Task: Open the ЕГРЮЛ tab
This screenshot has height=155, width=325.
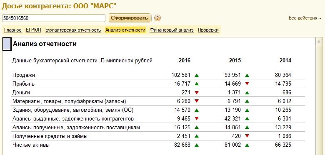Action: [34, 30]
